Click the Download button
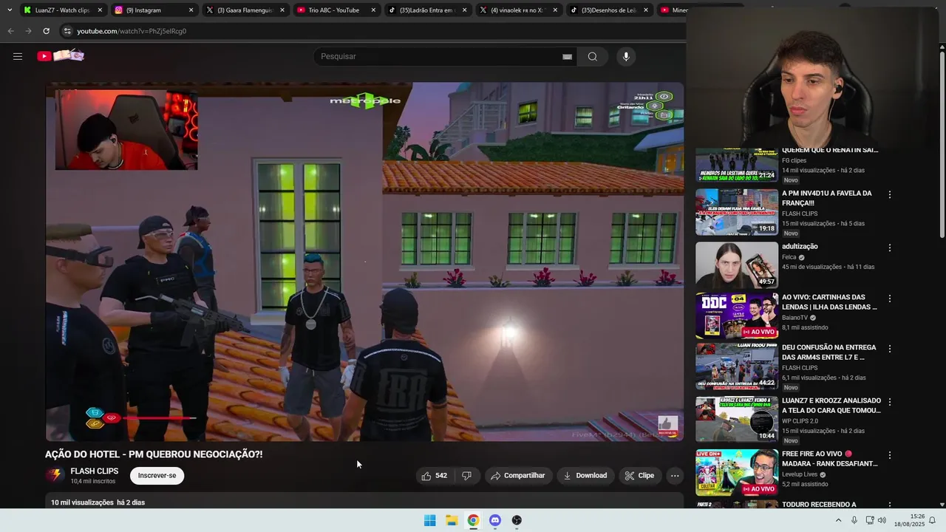This screenshot has height=532, width=946. pos(585,476)
